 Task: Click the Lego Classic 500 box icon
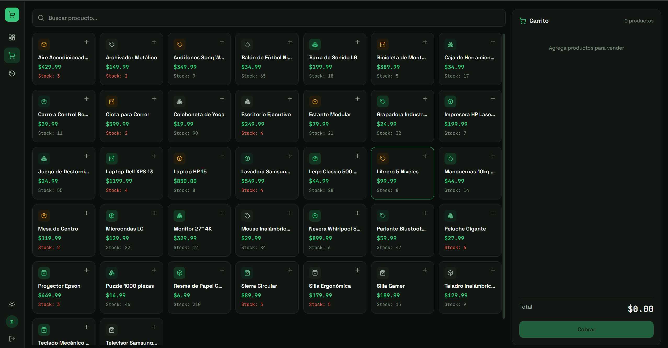pos(315,158)
